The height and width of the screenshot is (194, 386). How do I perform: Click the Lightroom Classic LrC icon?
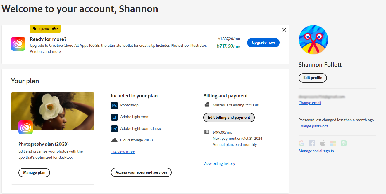click(x=114, y=129)
